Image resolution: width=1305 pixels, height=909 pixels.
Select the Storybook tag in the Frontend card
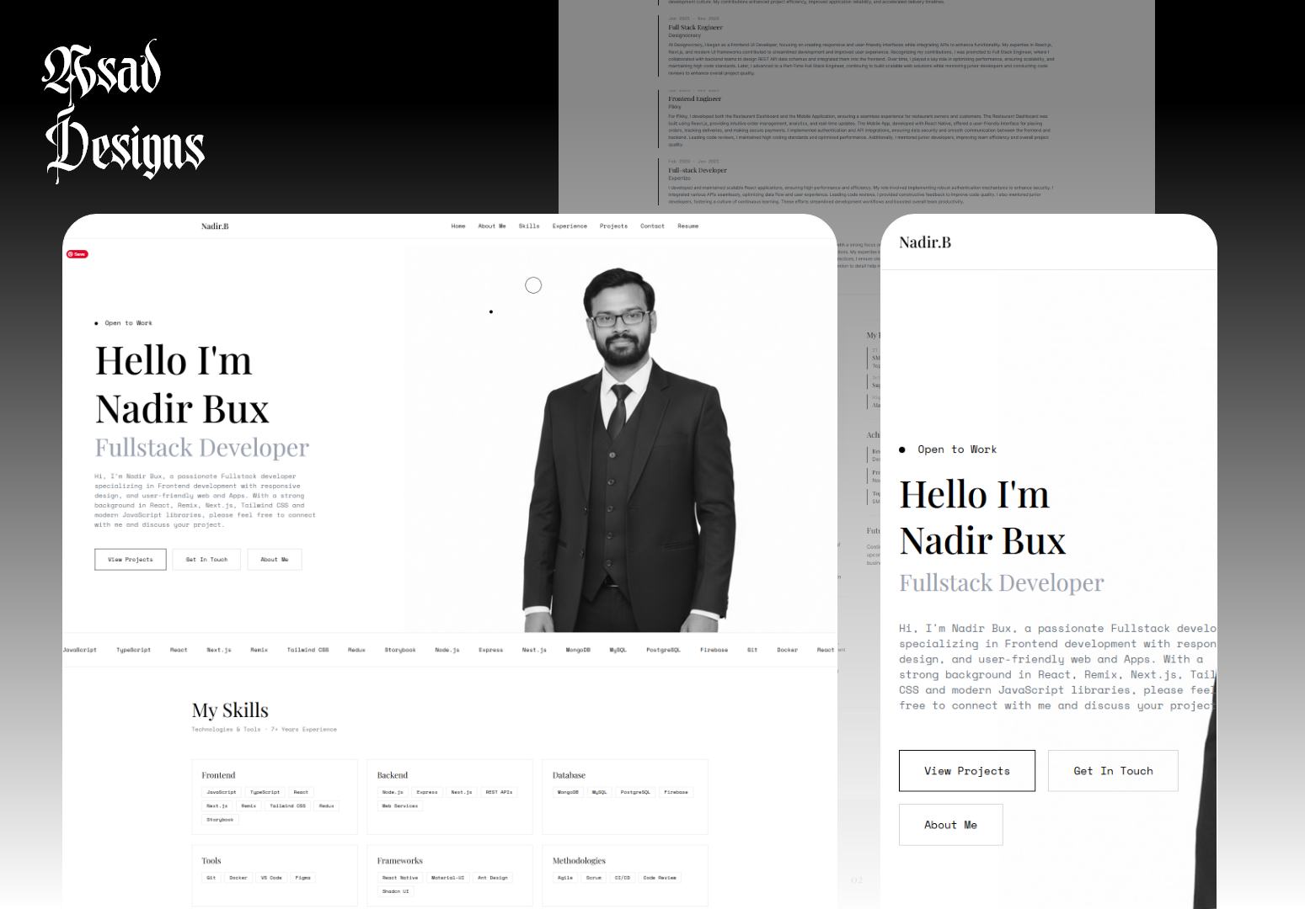(x=220, y=819)
